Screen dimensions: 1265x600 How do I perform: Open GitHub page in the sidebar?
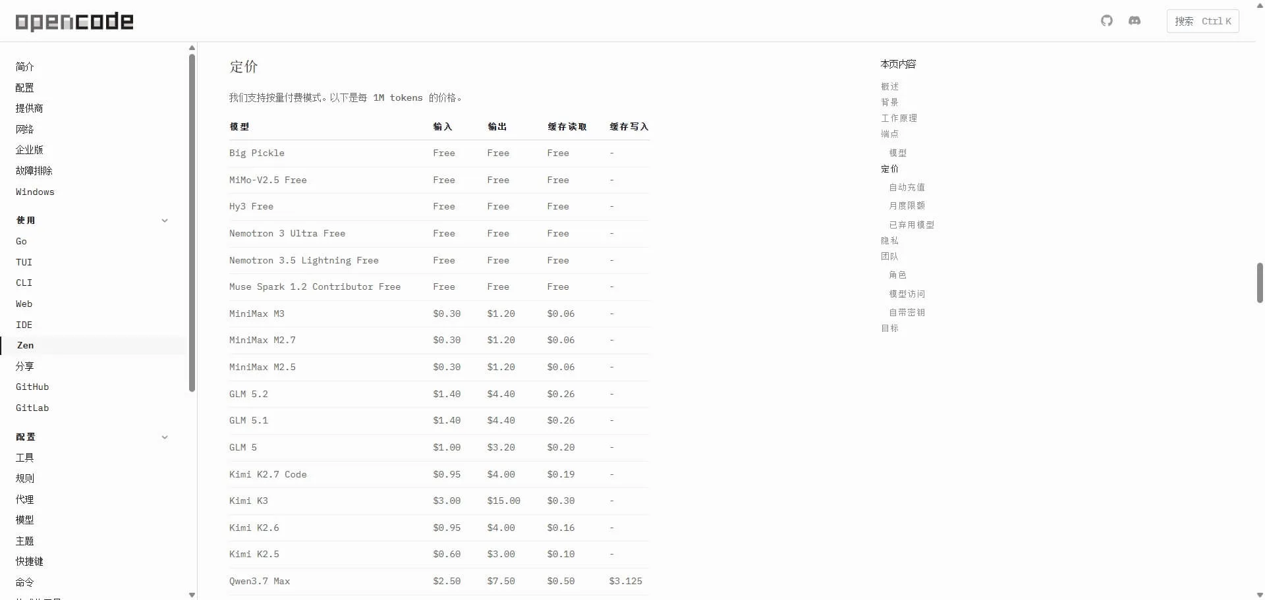32,387
